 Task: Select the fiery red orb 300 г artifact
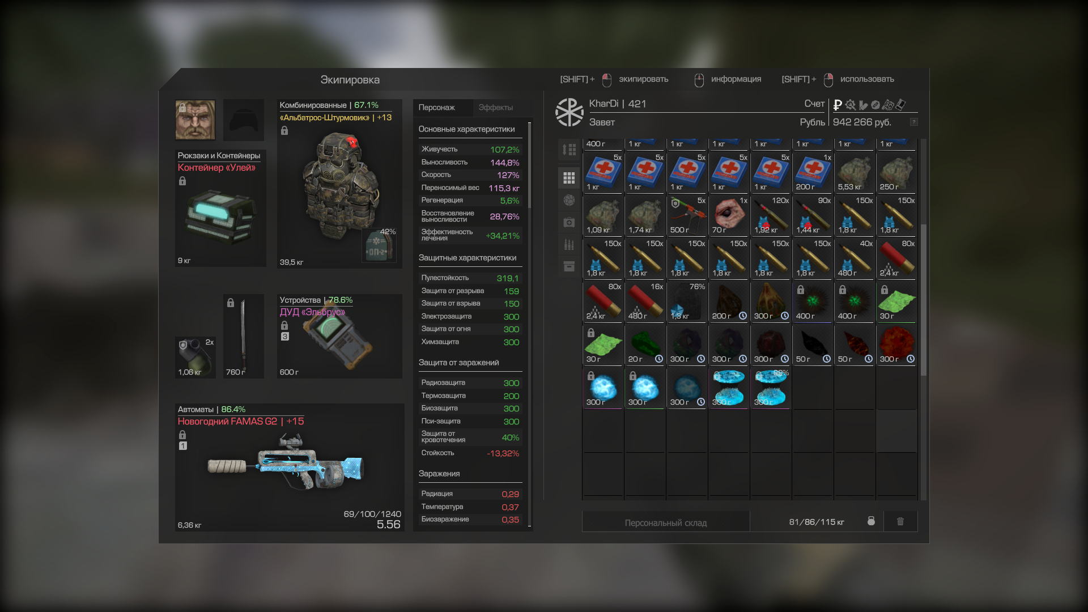pos(896,345)
